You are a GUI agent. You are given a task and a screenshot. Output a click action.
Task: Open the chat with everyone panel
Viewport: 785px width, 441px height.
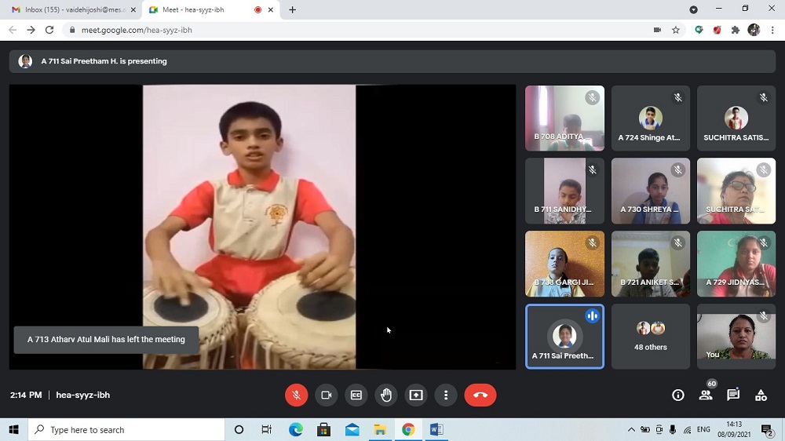coord(733,395)
